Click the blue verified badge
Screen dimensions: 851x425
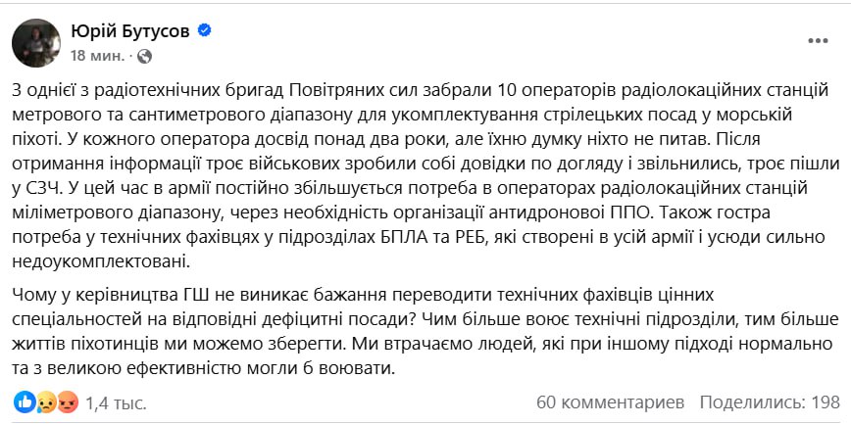205,31
